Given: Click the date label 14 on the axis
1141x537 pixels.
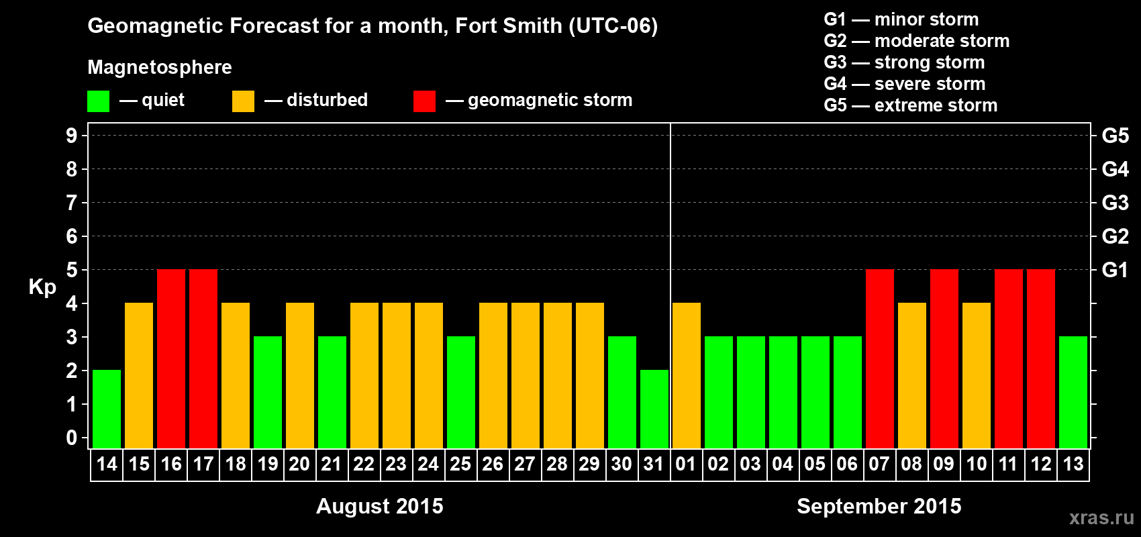Looking at the screenshot, I should (x=107, y=465).
